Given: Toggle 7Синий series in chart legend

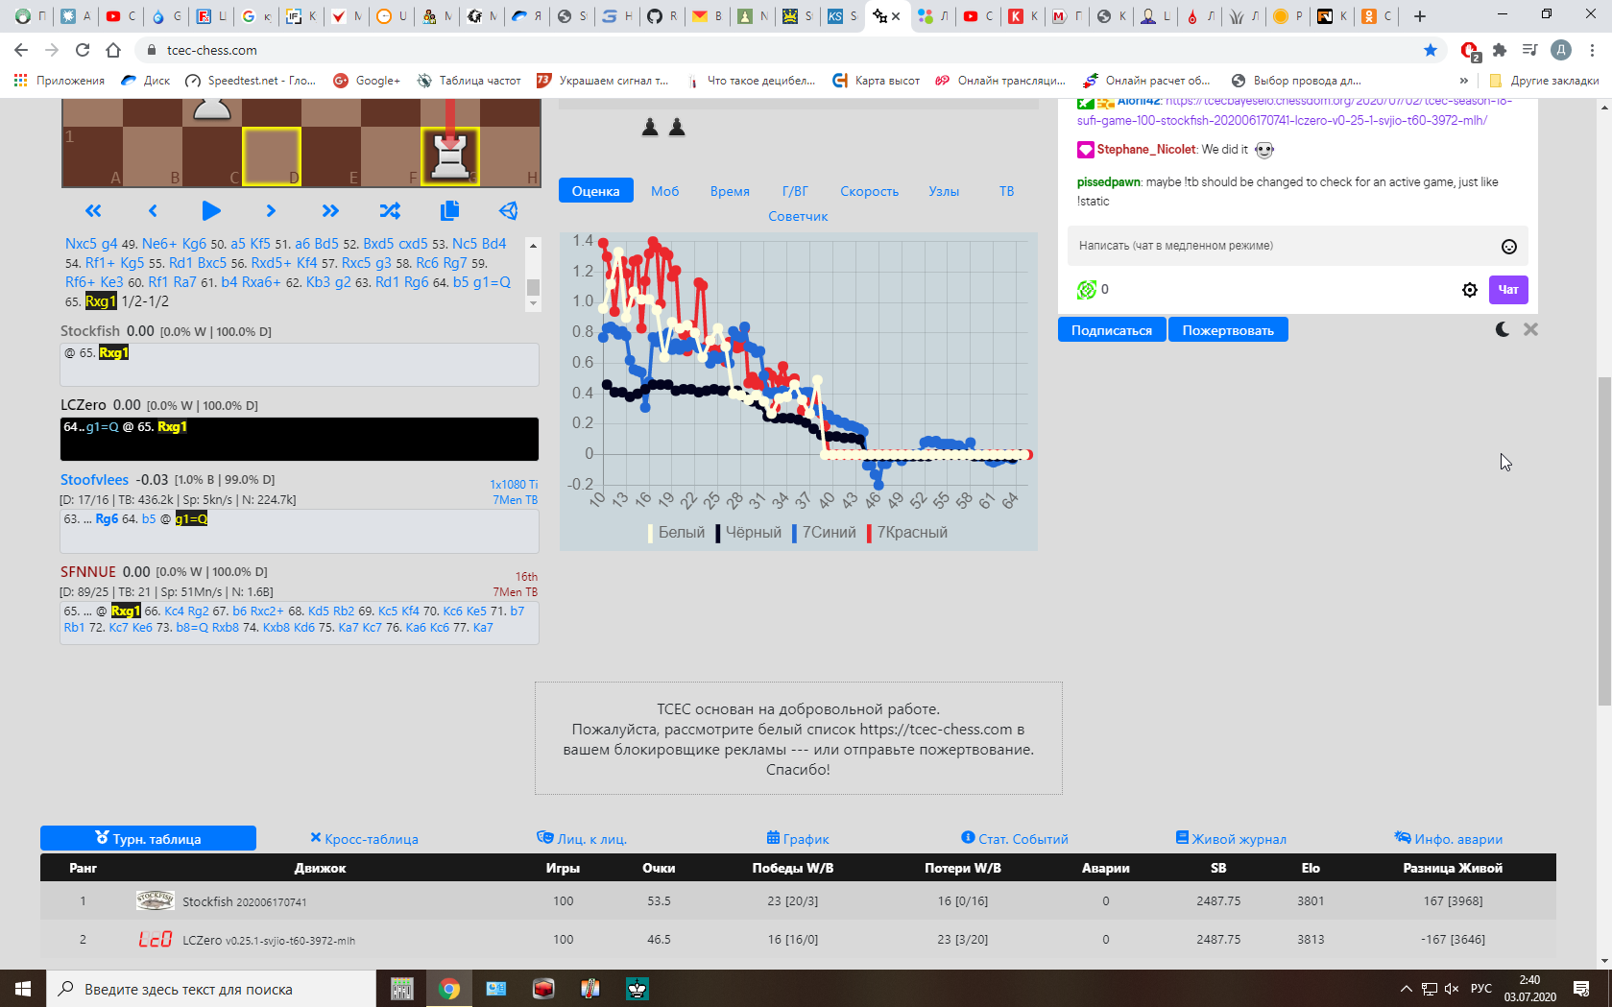Looking at the screenshot, I should pos(825,533).
